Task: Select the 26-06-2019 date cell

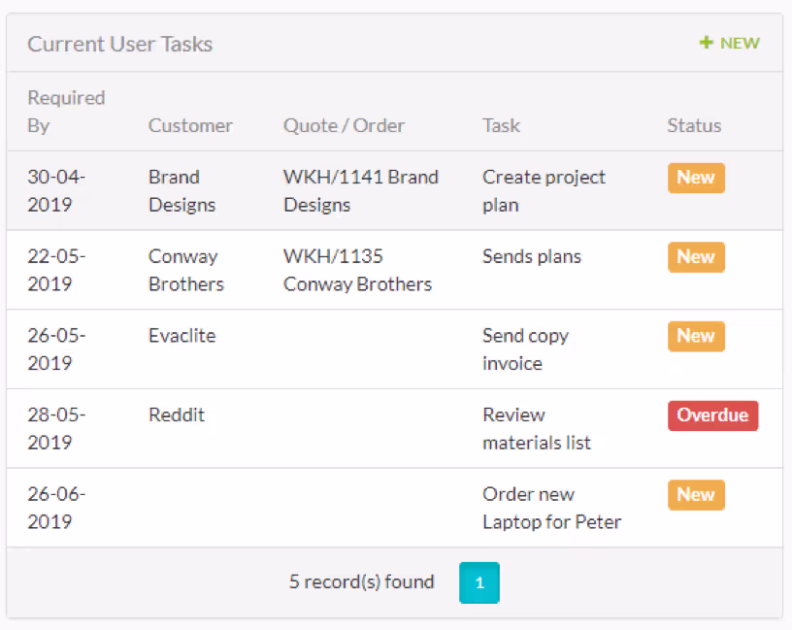Action: click(x=56, y=508)
